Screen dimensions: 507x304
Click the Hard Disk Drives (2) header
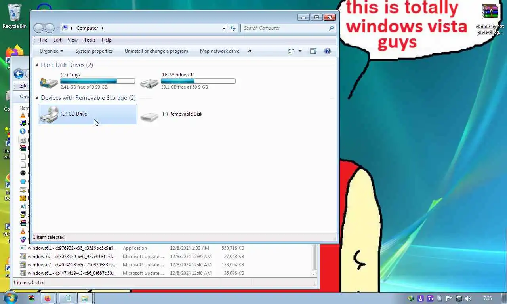pyautogui.click(x=67, y=65)
